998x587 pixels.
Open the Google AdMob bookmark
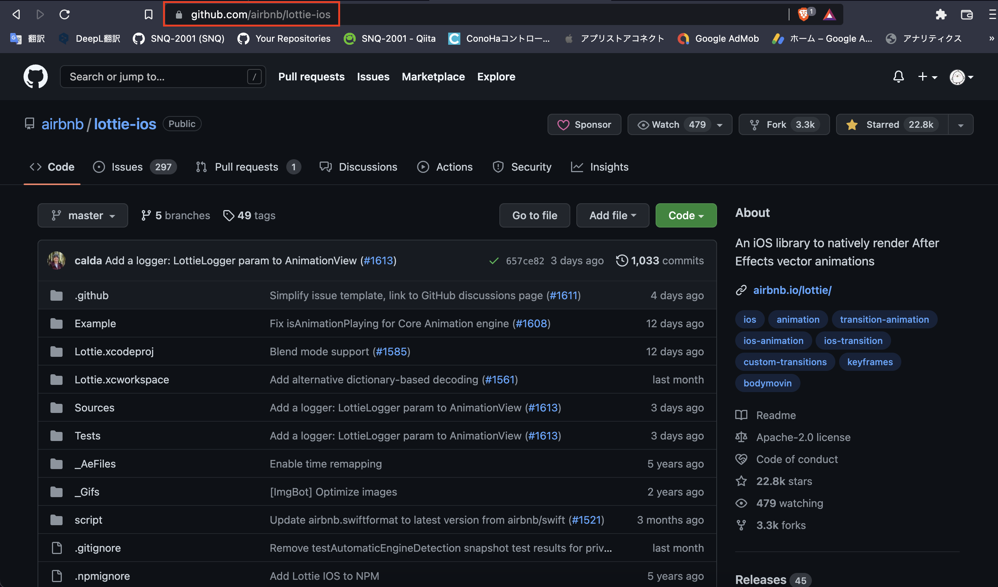click(719, 38)
